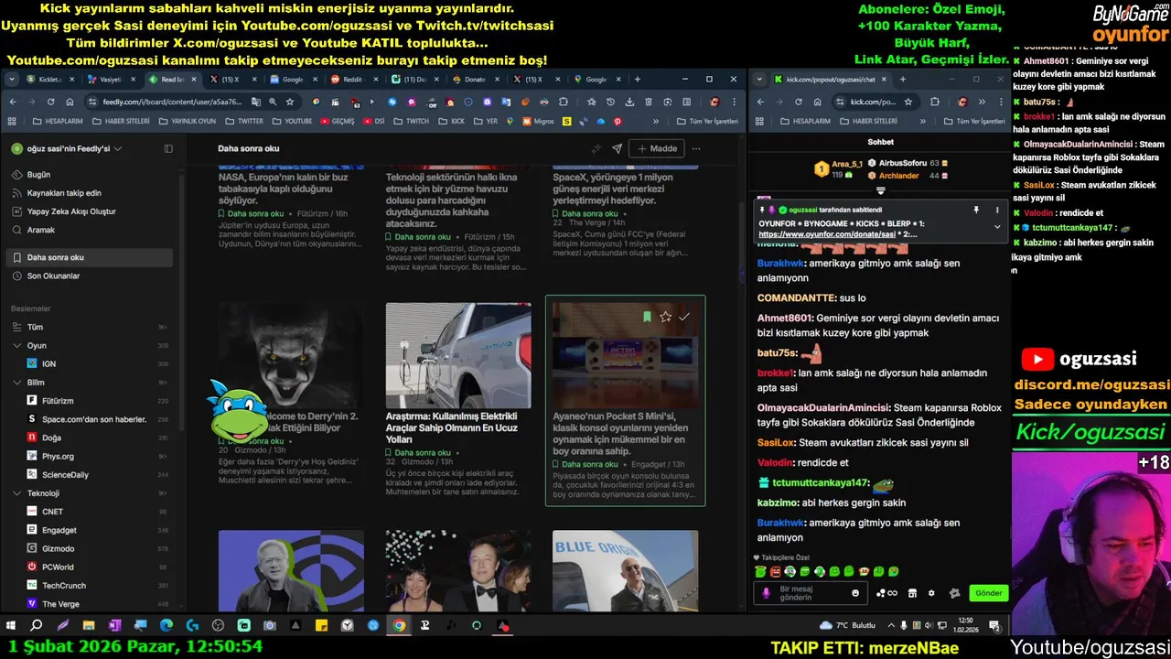This screenshot has width=1171, height=659.
Task: Click the share paper-plane icon in Feedly
Action: pos(617,148)
